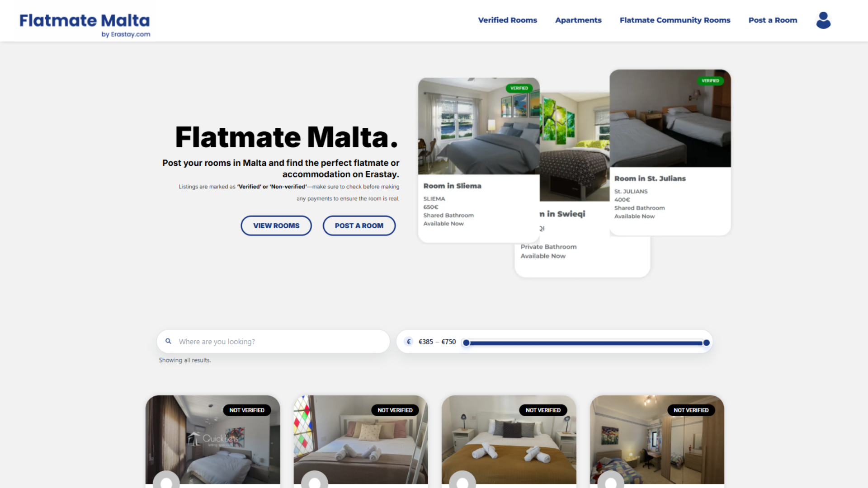
Task: Click the NOT VERIFIED badge on fourth listing
Action: pos(691,410)
